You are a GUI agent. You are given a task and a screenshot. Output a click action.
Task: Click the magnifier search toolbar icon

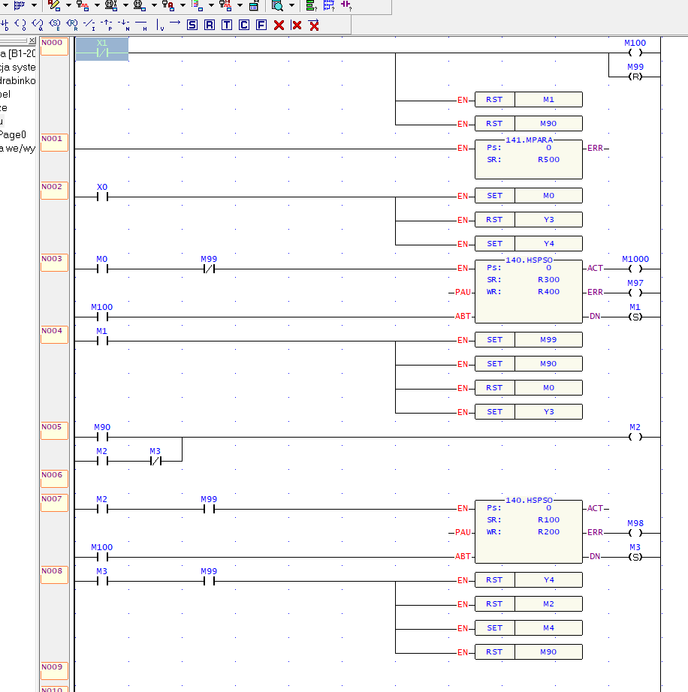[x=277, y=6]
